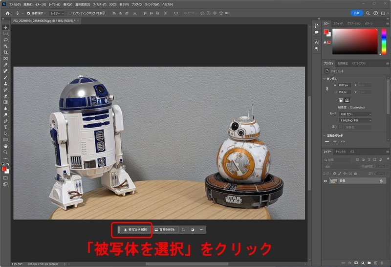Select the Path Selection tool
Screen dimensions: 391x267
click(x=5, y=133)
